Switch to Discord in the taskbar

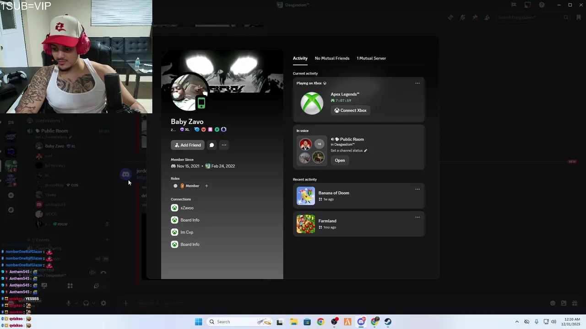(x=361, y=322)
